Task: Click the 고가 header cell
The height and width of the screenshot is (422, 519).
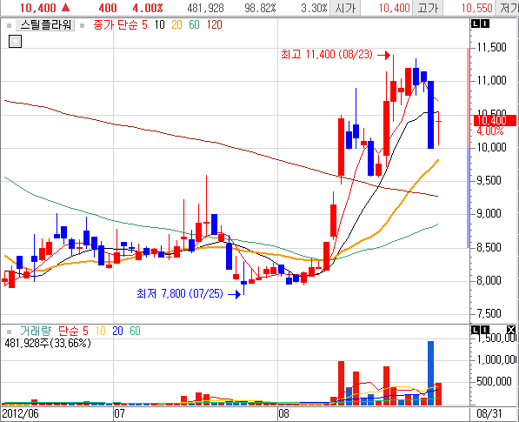Action: coord(428,8)
